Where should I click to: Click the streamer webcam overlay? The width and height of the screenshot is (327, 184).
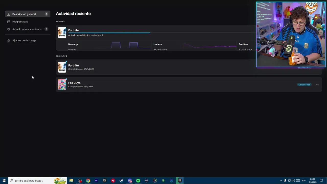[291, 34]
